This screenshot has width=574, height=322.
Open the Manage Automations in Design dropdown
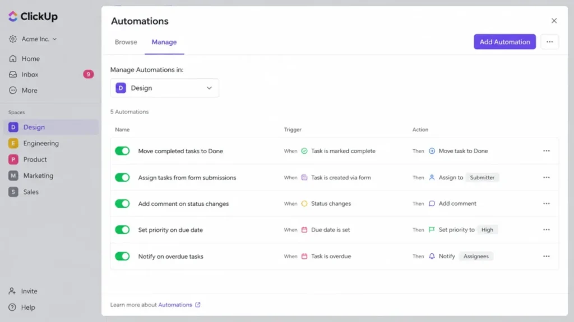164,88
